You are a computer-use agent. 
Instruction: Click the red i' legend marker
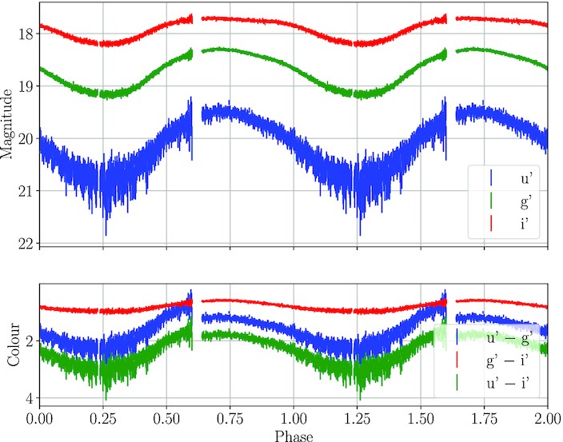(491, 223)
